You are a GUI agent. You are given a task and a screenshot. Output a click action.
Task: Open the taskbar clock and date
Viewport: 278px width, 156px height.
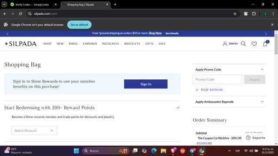268,151
